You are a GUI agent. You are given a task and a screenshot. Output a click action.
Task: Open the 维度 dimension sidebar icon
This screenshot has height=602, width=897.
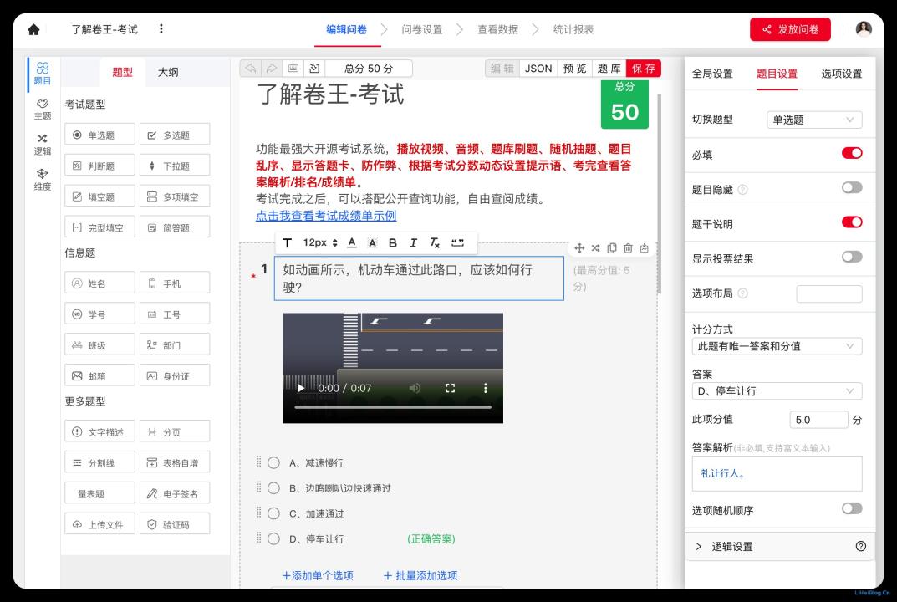[x=43, y=180]
